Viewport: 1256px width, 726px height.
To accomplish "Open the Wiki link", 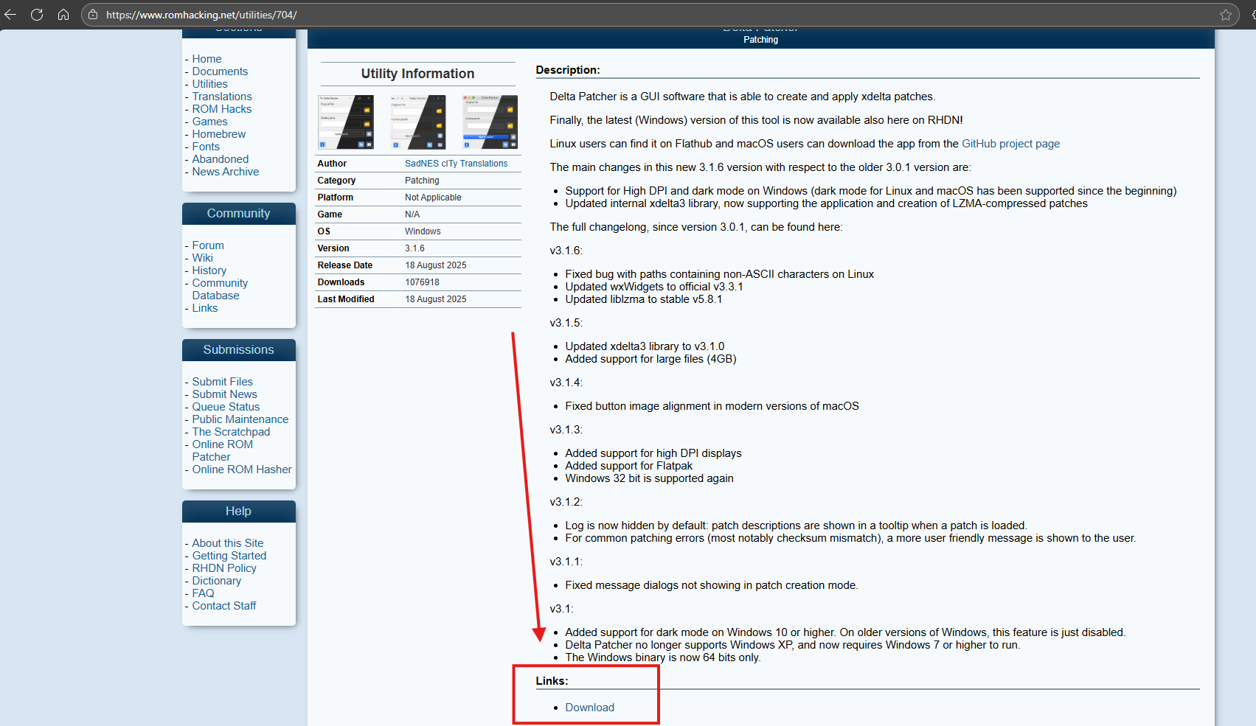I will click(203, 258).
